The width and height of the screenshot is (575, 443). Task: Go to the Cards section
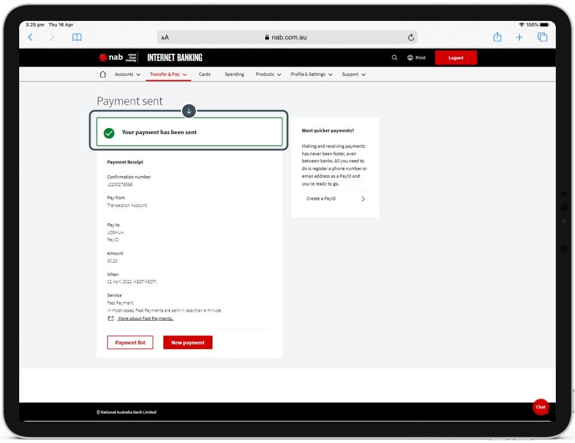(x=205, y=74)
